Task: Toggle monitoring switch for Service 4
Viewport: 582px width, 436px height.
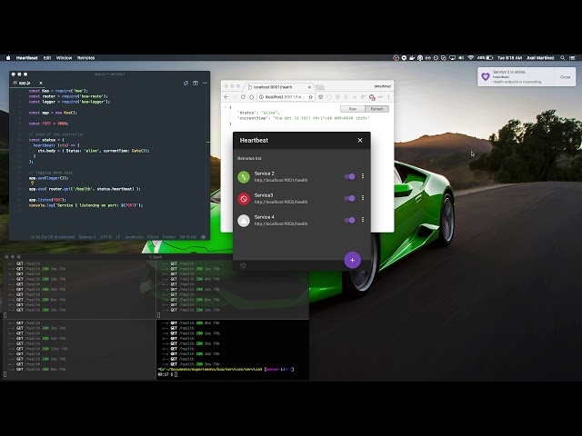Action: pyautogui.click(x=349, y=220)
